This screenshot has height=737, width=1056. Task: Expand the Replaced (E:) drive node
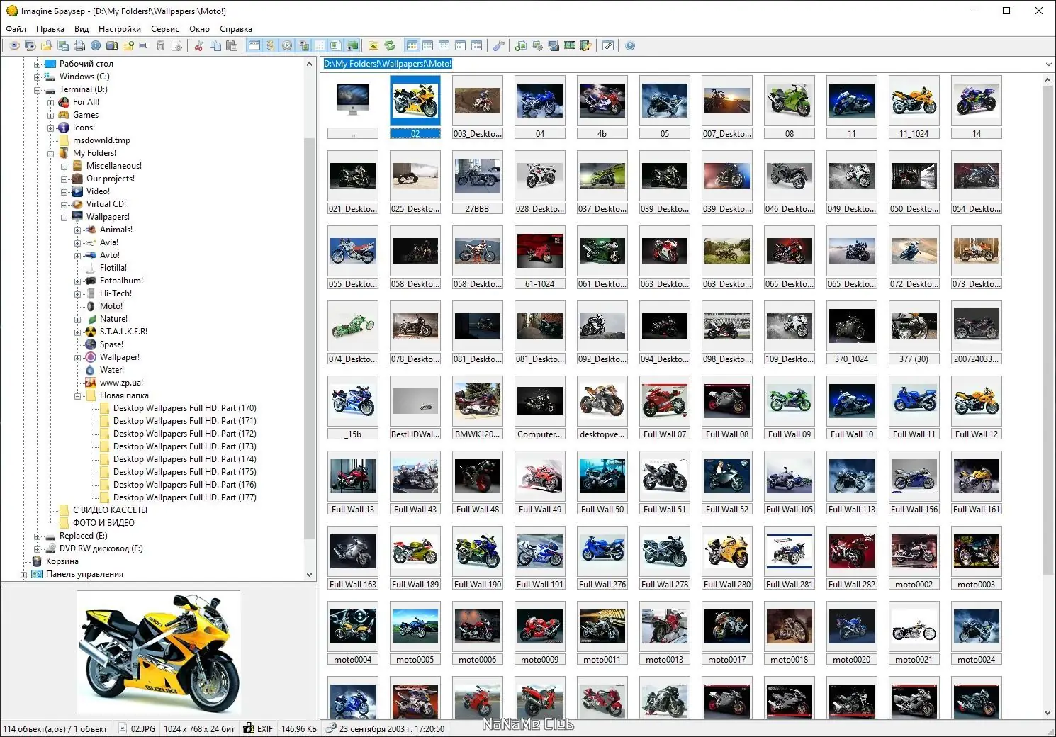pos(38,536)
